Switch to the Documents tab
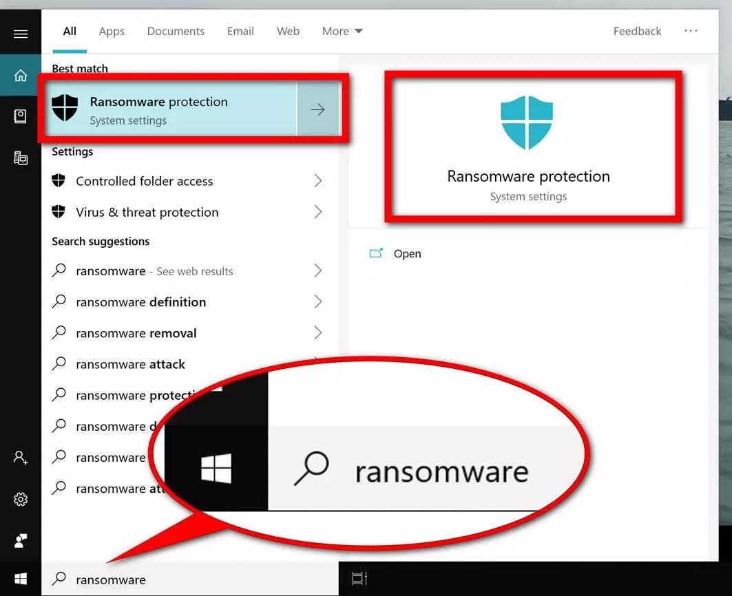 tap(175, 31)
